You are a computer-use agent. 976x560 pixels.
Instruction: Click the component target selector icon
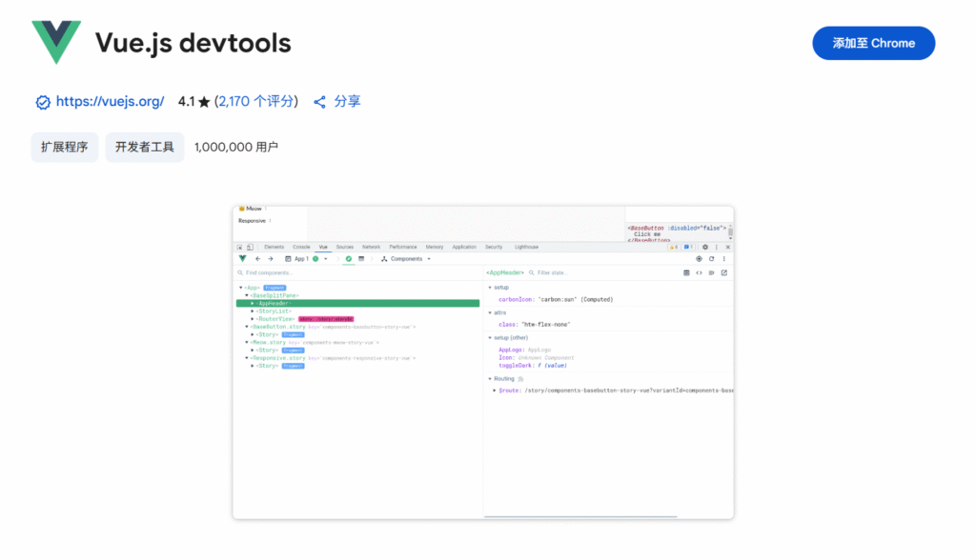point(699,259)
